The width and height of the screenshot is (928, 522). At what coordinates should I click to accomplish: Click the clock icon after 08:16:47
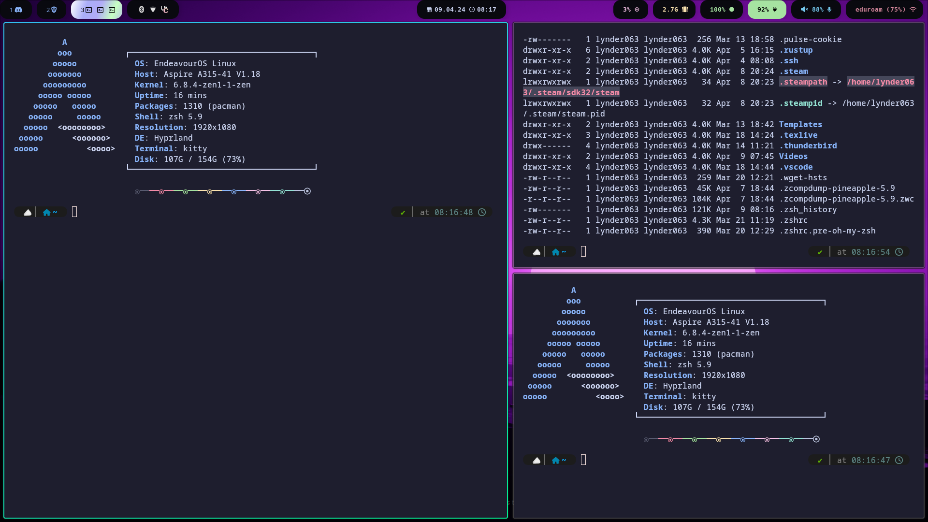click(x=899, y=460)
